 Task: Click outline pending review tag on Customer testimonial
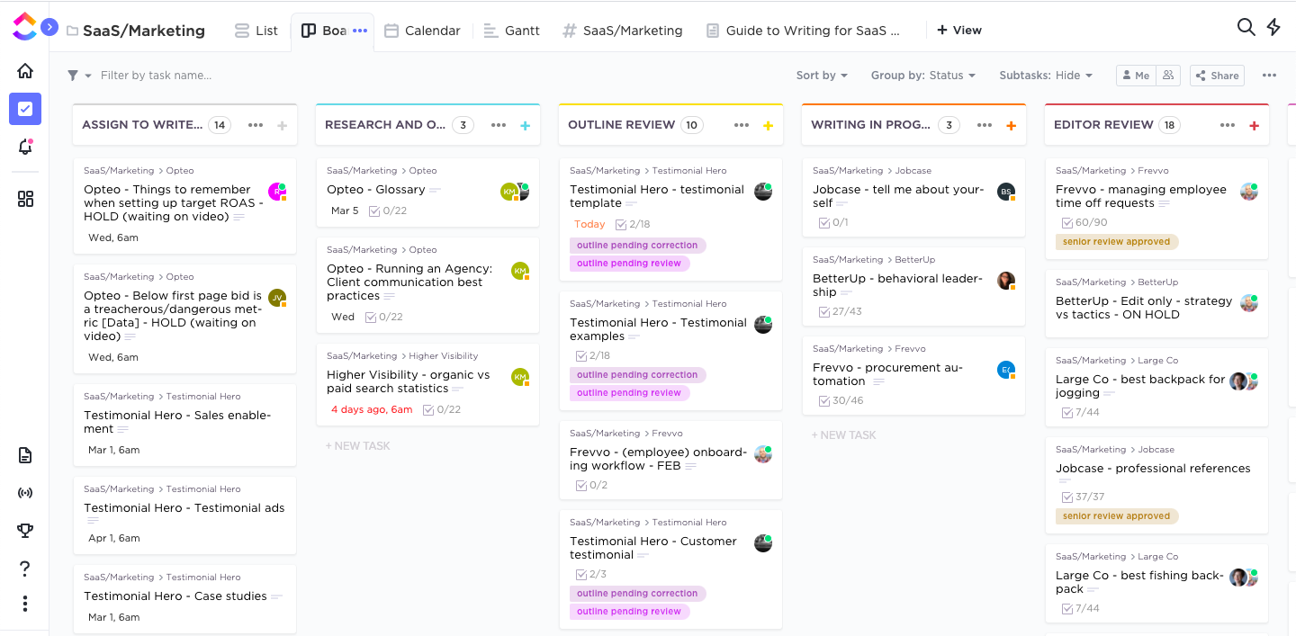click(x=629, y=612)
